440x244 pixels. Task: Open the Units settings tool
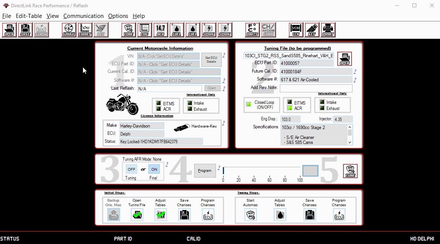(252, 30)
